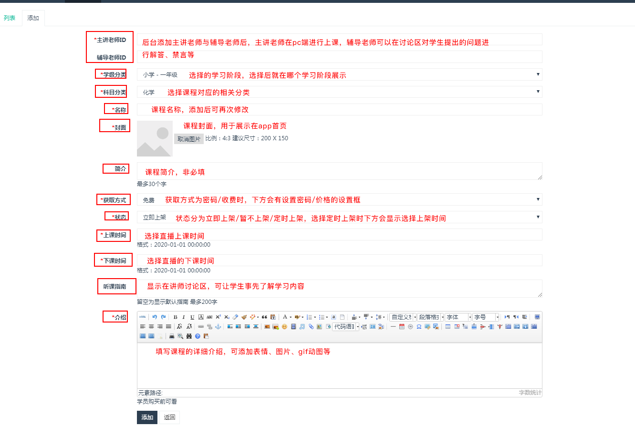This screenshot has width=635, height=437.
Task: Click inside the 介绍 rich text area
Action: coord(339,365)
